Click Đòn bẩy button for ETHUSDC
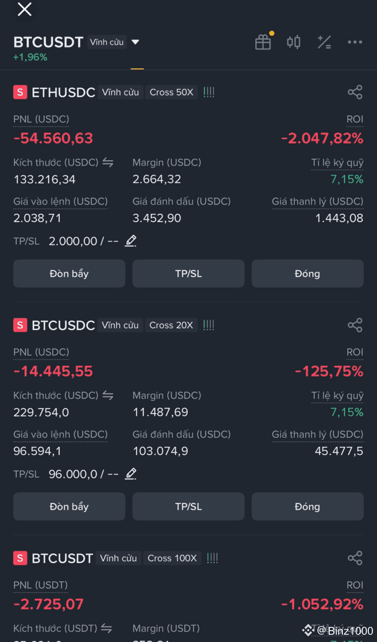 pos(69,274)
